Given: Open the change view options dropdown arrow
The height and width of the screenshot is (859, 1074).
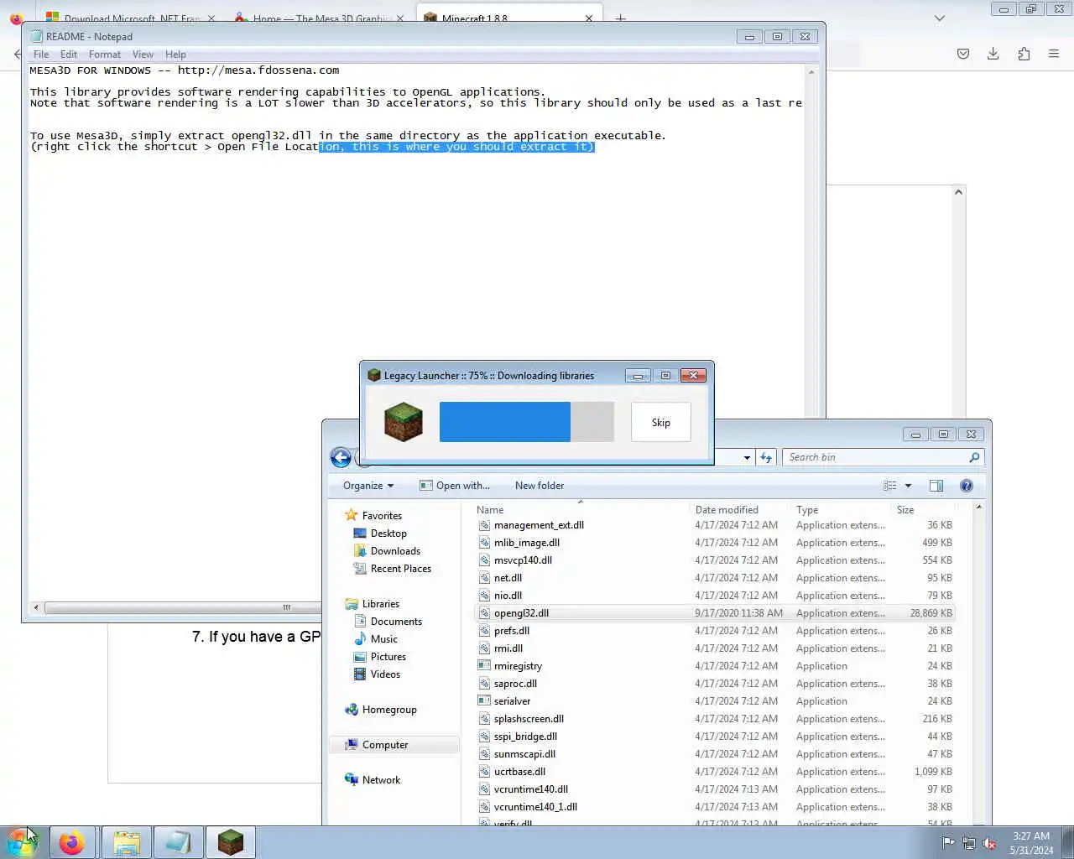Looking at the screenshot, I should pos(908,486).
